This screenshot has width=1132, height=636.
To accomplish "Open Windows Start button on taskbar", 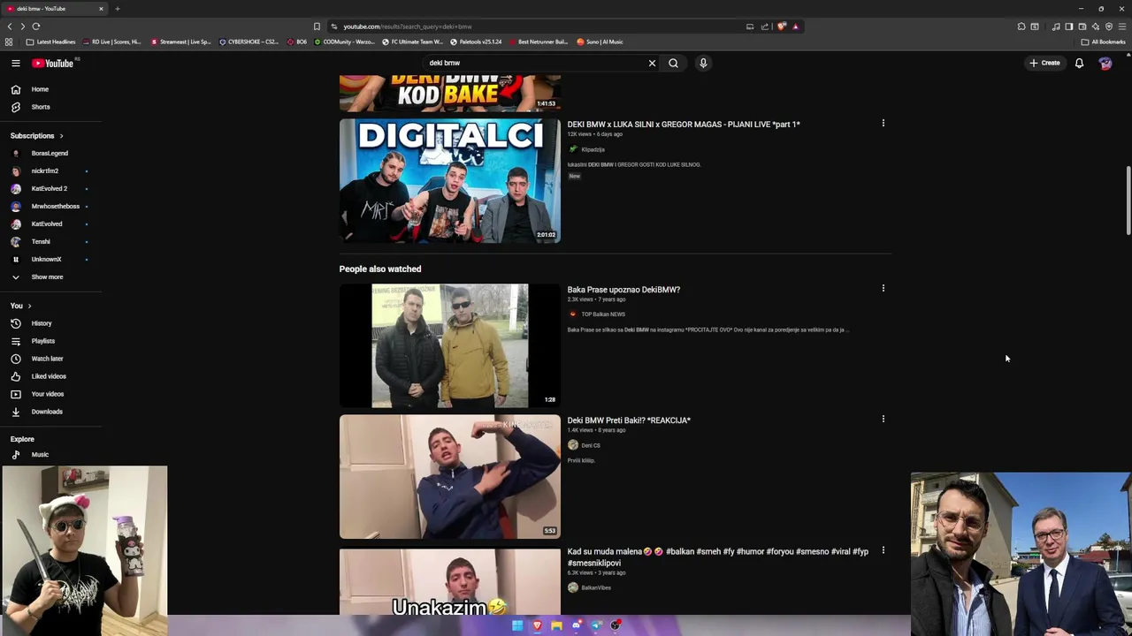I will [517, 625].
